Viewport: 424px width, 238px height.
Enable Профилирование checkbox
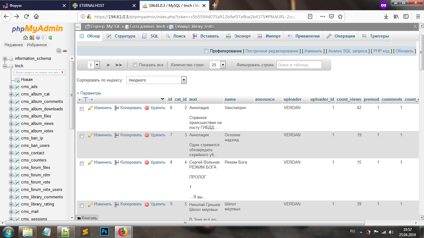pos(206,51)
